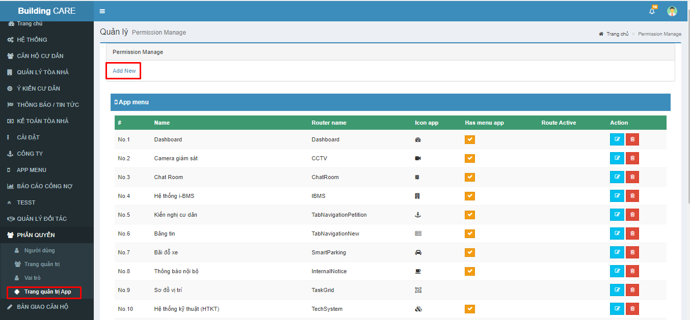Viewport: 690px width, 320px height.
Task: Open CÔNG TY sidebar item
Action: point(47,154)
